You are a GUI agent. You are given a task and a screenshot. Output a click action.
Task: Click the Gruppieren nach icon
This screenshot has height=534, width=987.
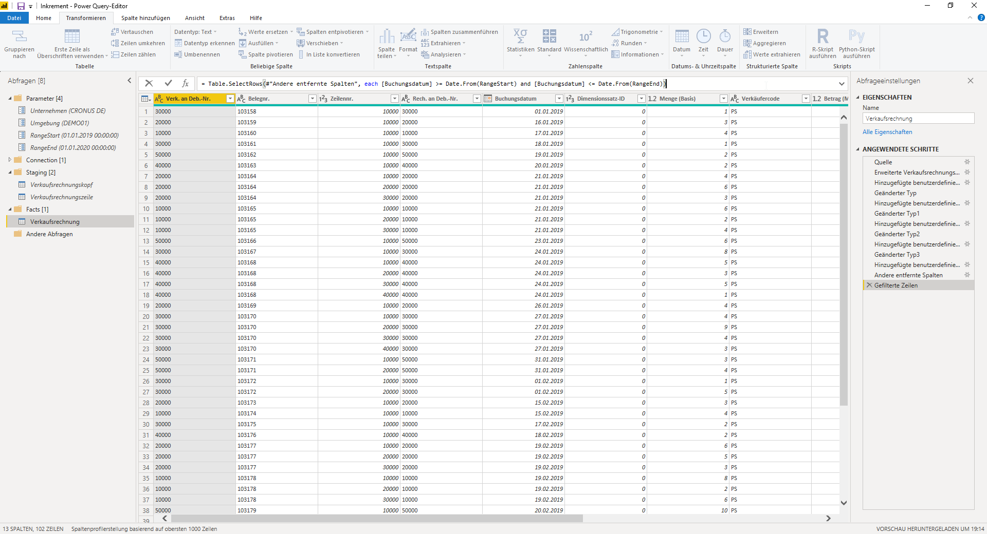(x=19, y=36)
